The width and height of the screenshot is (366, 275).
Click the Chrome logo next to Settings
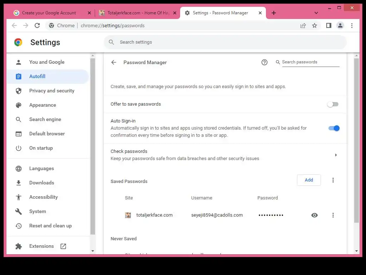pyautogui.click(x=18, y=42)
